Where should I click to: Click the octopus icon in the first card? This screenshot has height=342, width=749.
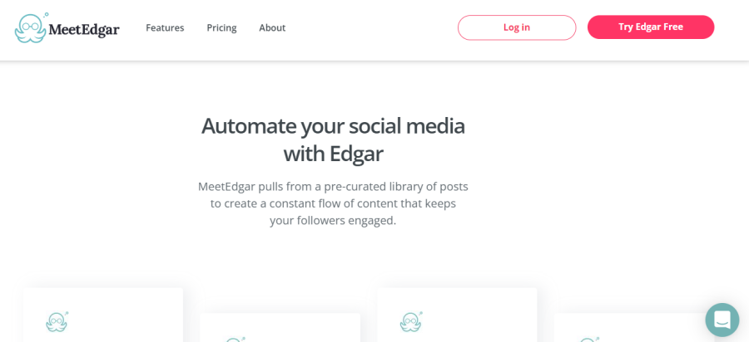57,321
